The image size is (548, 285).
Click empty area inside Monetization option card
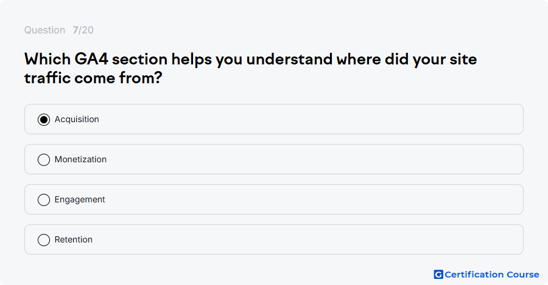[307, 159]
